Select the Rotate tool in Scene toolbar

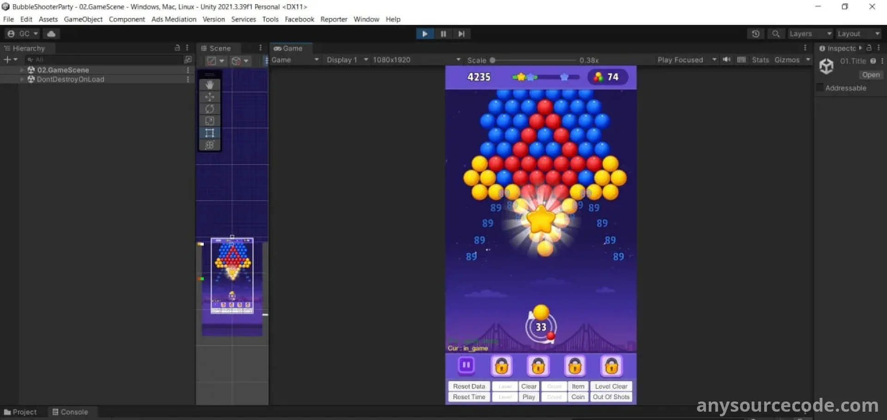(x=209, y=109)
